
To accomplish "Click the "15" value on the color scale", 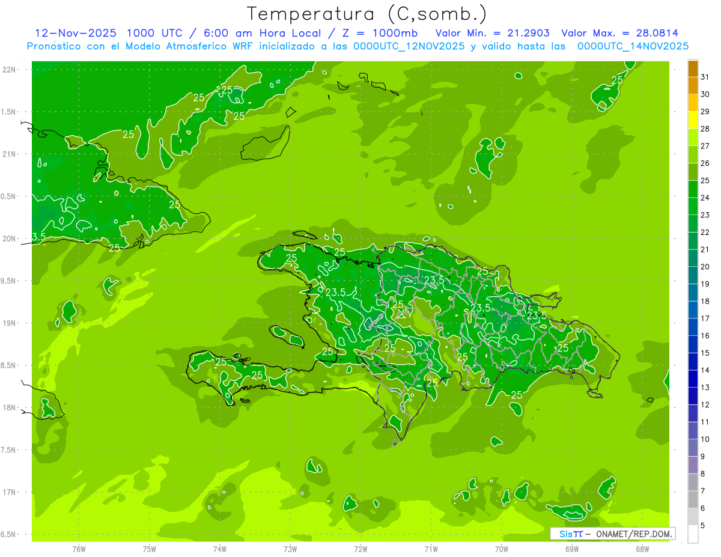I will click(x=705, y=353).
